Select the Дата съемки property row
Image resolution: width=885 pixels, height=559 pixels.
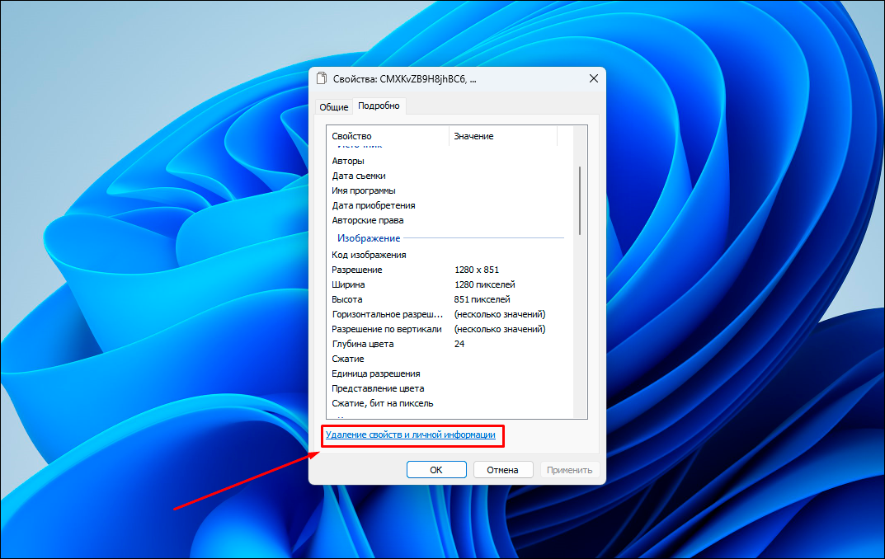pos(450,176)
